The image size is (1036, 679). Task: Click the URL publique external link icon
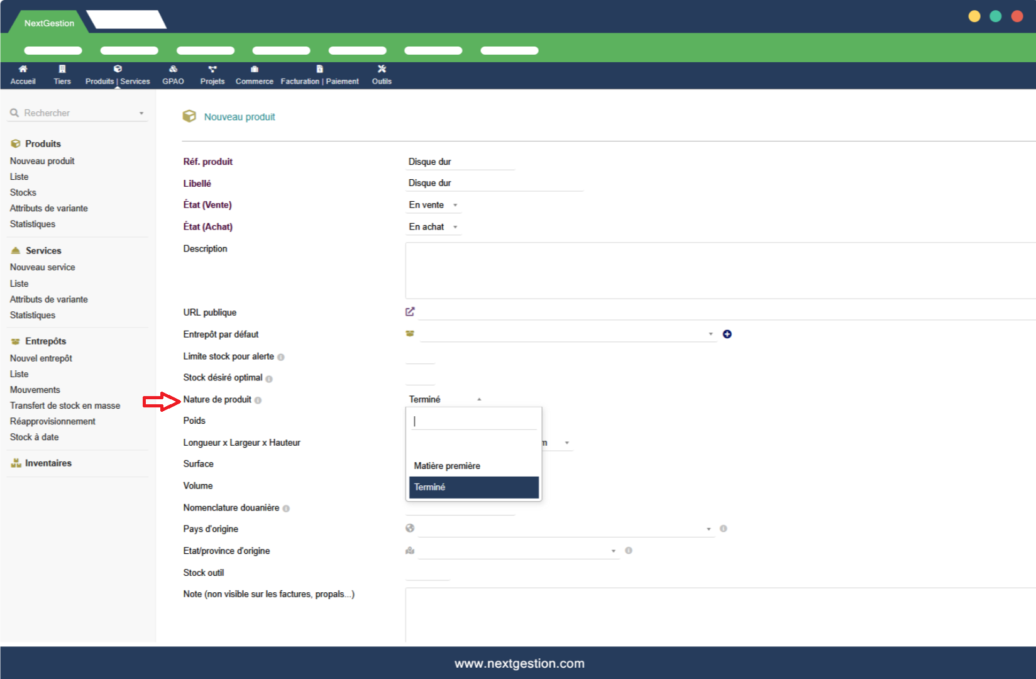pos(410,312)
